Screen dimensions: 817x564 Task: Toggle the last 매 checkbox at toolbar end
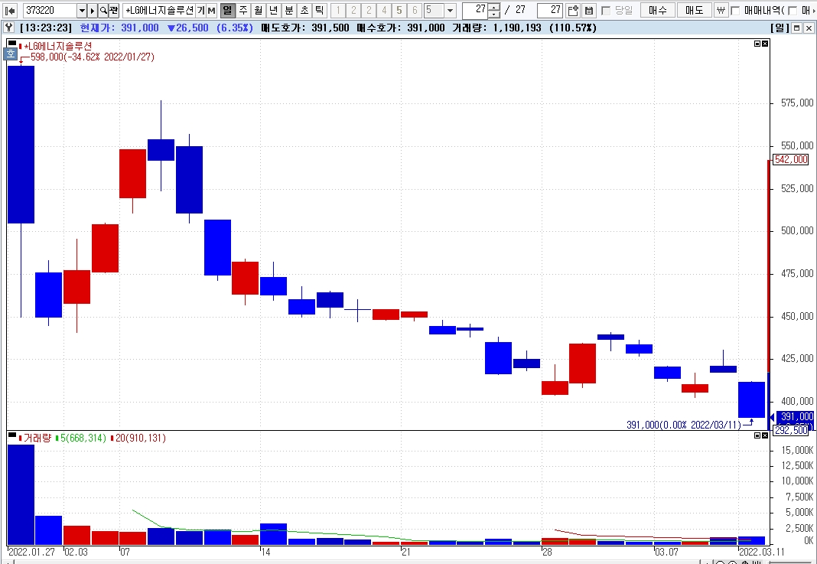pyautogui.click(x=793, y=11)
